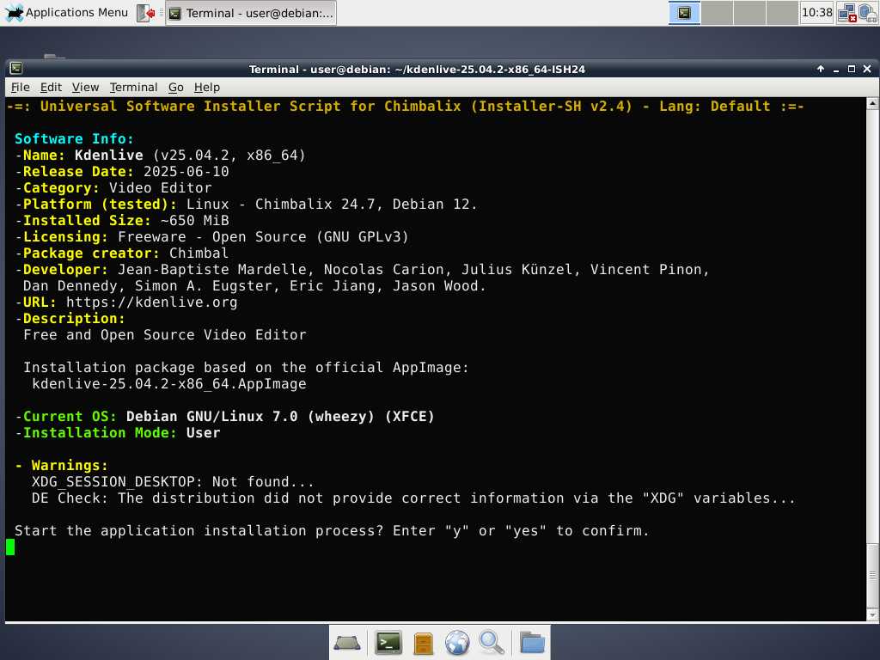
Task: Open the Help menu
Action: click(207, 87)
